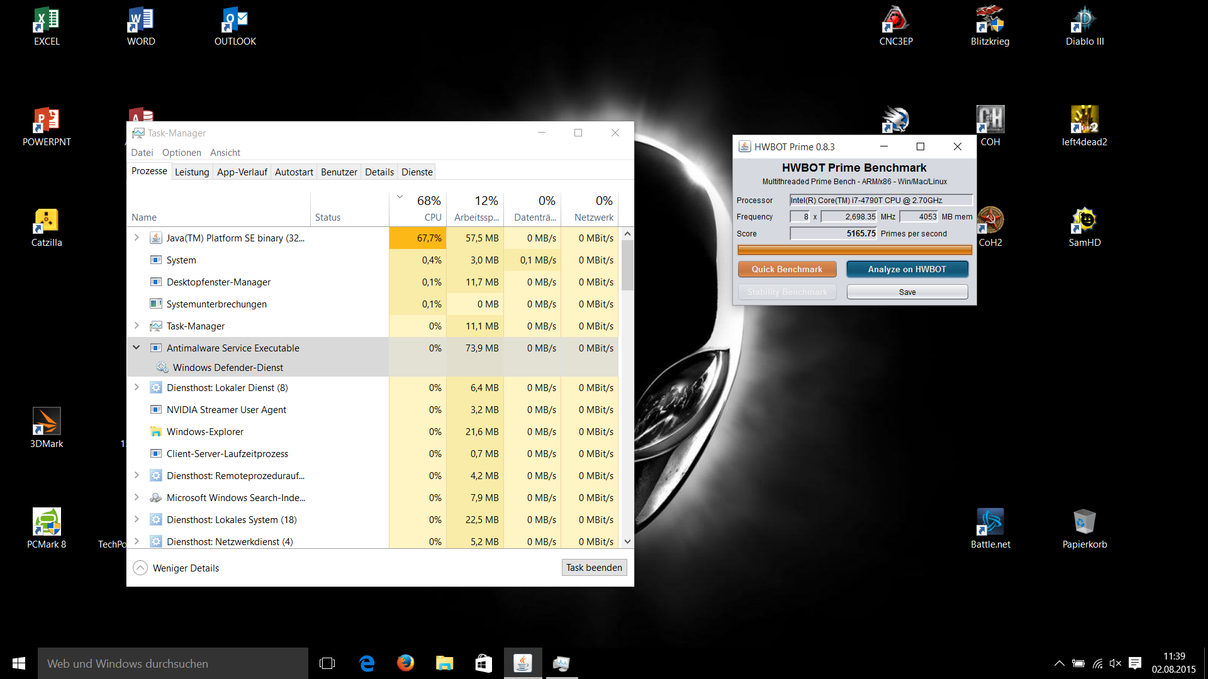Expand Microsoft Windows Search-Indexer row
Viewport: 1208px width, 679px height.
click(137, 497)
